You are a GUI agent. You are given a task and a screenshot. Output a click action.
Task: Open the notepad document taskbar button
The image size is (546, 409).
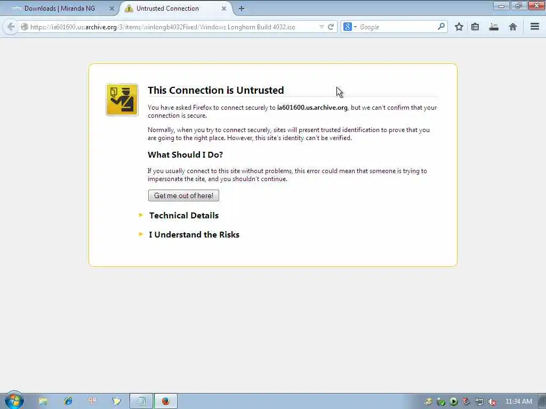pyautogui.click(x=141, y=402)
